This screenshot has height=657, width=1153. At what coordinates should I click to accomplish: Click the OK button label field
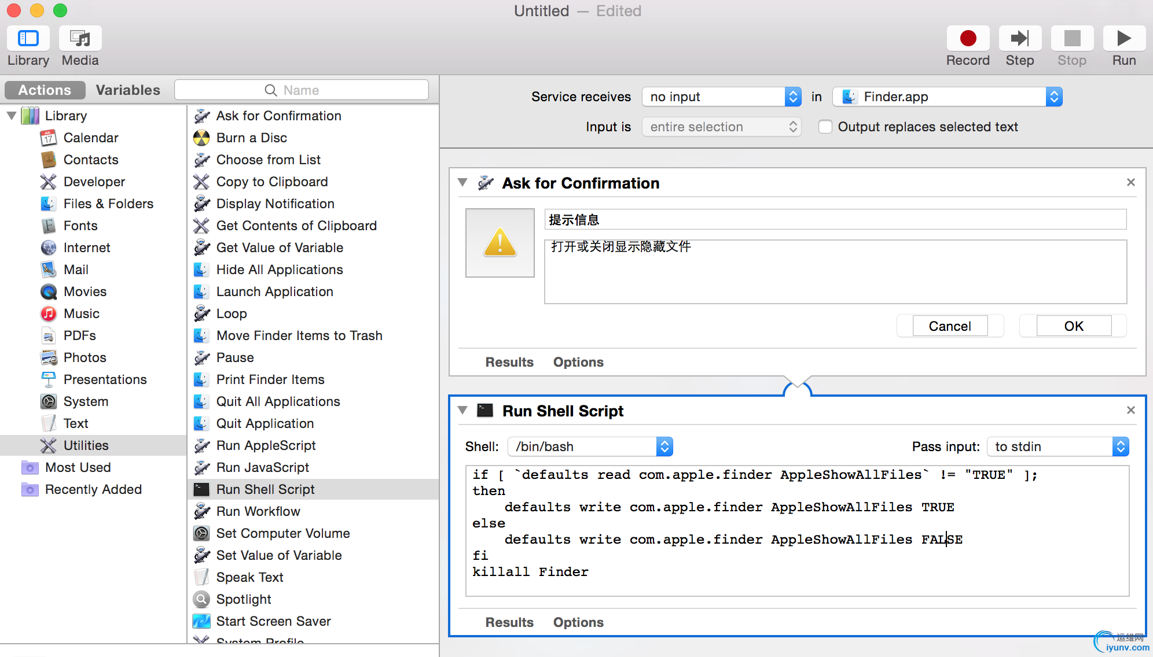coord(1074,326)
